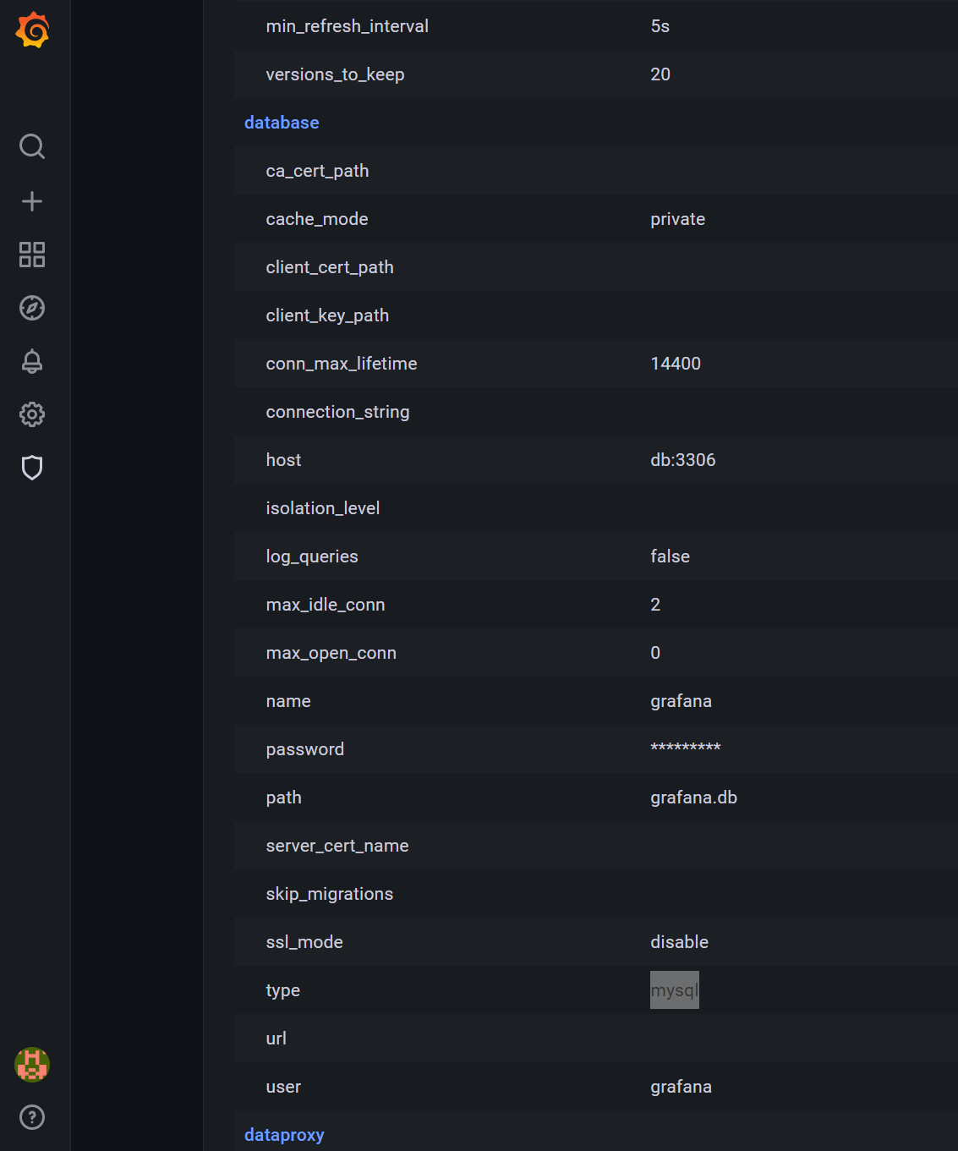Click the path value grafana.db
Screen dimensions: 958x1151
click(x=694, y=797)
